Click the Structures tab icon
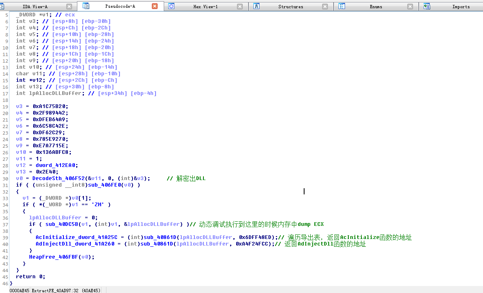This screenshot has height=293, width=483. [256, 6]
